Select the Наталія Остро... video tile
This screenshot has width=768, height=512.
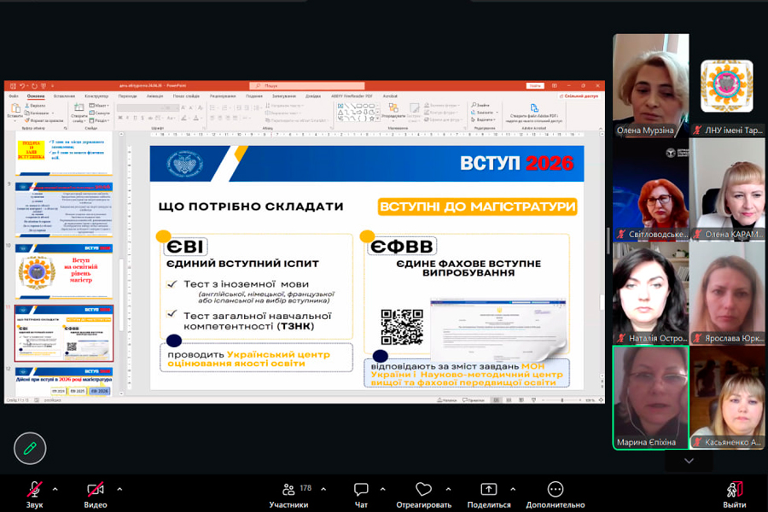coord(651,293)
